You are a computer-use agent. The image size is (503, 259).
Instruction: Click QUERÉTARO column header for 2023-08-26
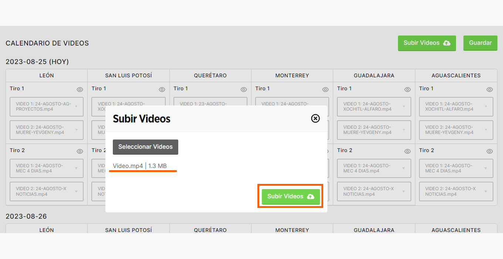[x=210, y=229]
